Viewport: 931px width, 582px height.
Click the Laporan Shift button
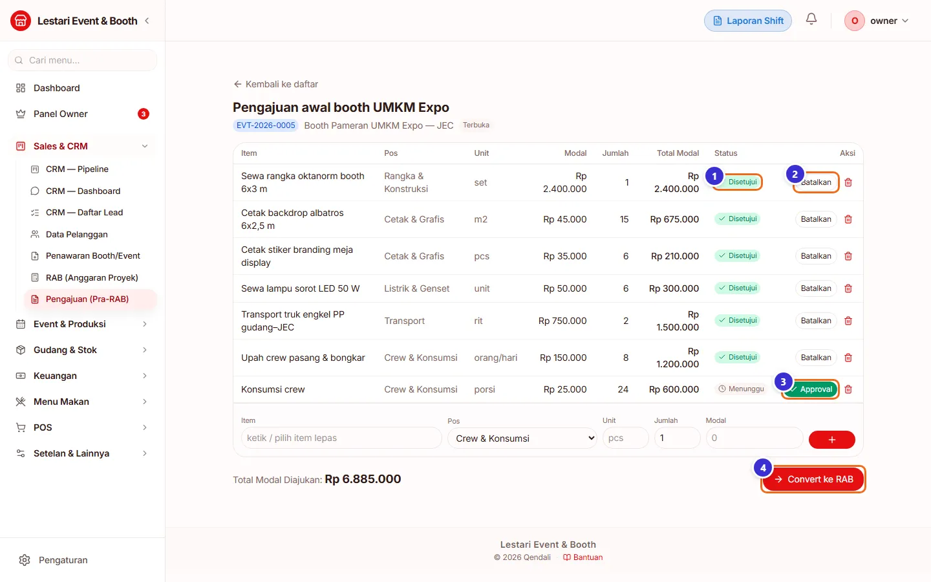click(x=748, y=21)
